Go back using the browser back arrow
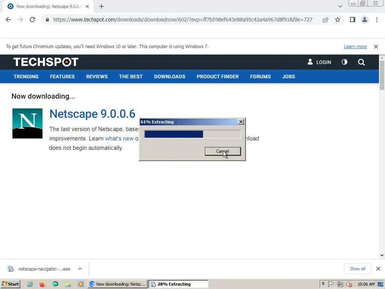385x289 pixels. point(8,20)
